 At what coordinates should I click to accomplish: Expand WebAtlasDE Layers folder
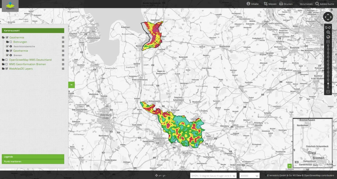pos(3,69)
